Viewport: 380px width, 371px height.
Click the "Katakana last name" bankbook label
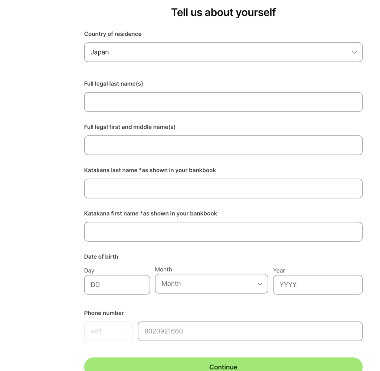(150, 170)
